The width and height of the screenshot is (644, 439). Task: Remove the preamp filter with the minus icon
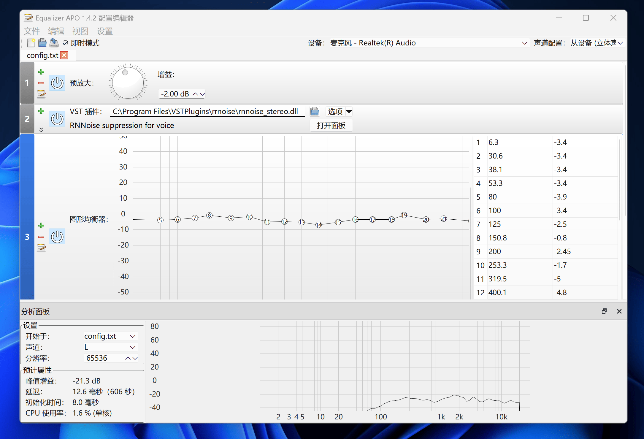[x=41, y=83]
